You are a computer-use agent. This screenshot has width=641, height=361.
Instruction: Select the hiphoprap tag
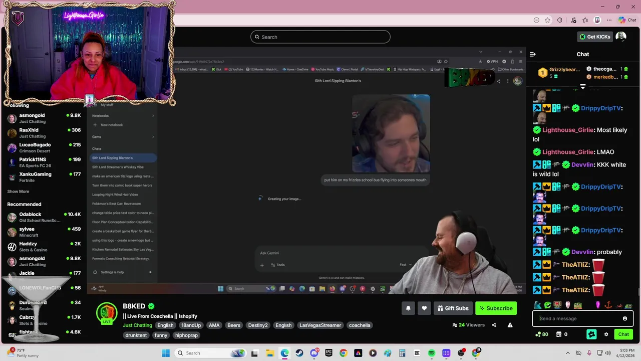(x=186, y=335)
